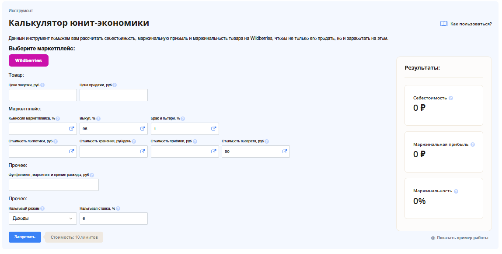Click the Цена закупки input field
Screen dimensions: 502x254
[42, 95]
